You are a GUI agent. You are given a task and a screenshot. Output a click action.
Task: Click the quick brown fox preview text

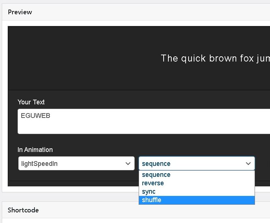(x=215, y=58)
